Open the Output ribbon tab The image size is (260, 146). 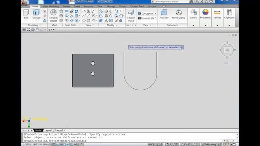123,6
